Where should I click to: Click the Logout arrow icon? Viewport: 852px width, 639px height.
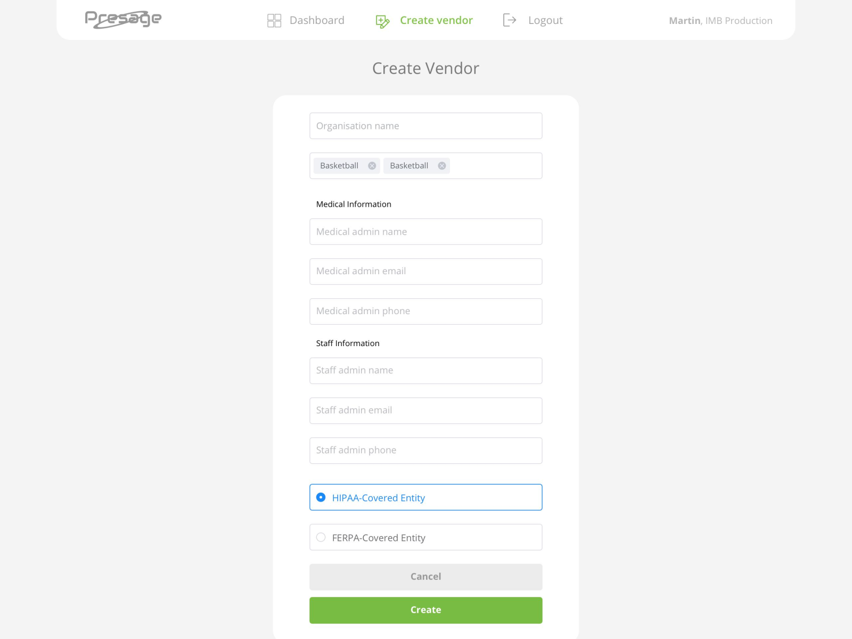(510, 20)
